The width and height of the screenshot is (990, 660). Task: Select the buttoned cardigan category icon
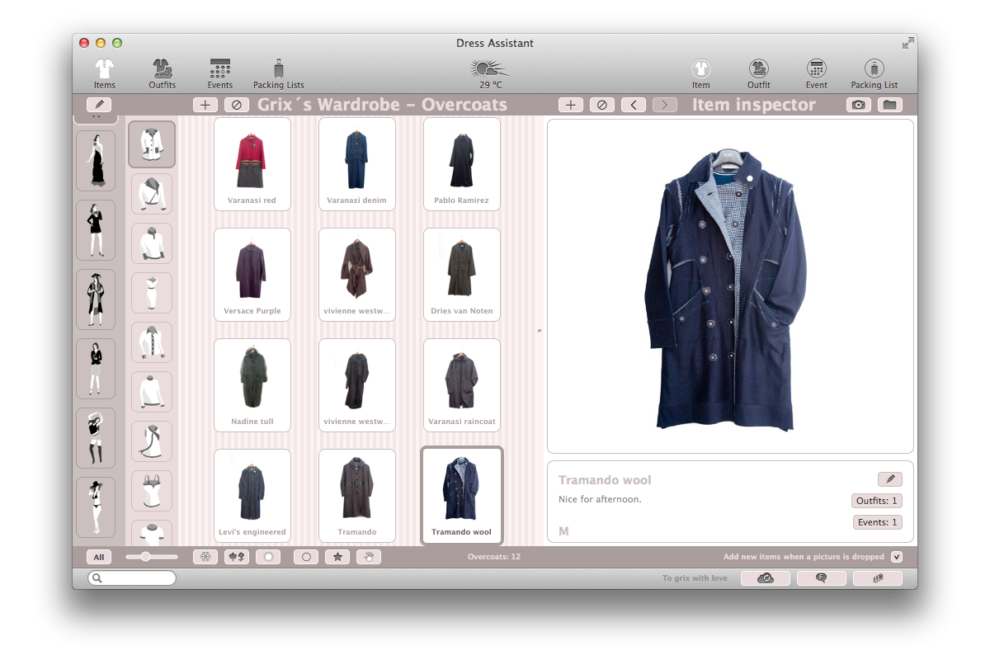152,342
